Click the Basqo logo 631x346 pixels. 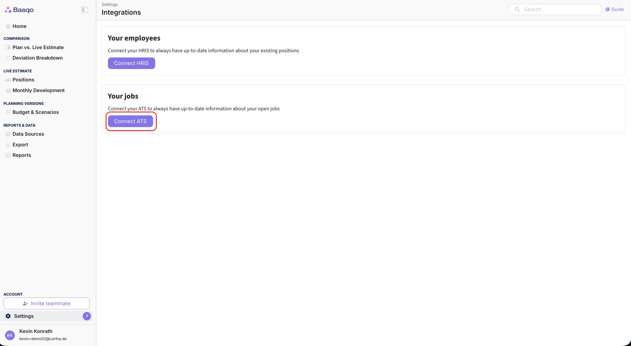(19, 10)
